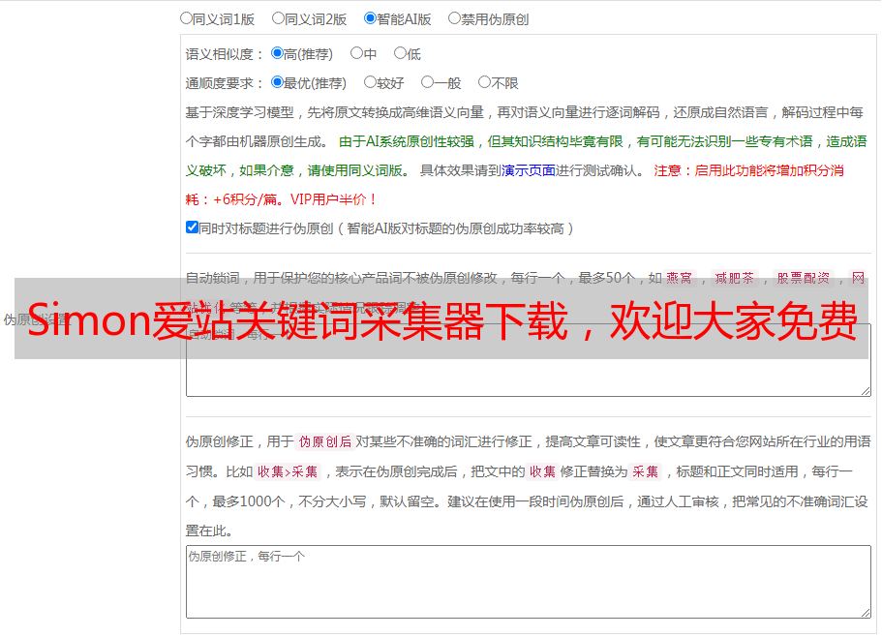Set 通顺度要求 to 较好

pyautogui.click(x=370, y=82)
